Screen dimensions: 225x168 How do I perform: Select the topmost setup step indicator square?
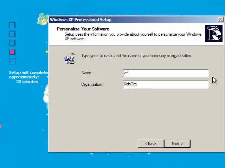tap(12, 25)
